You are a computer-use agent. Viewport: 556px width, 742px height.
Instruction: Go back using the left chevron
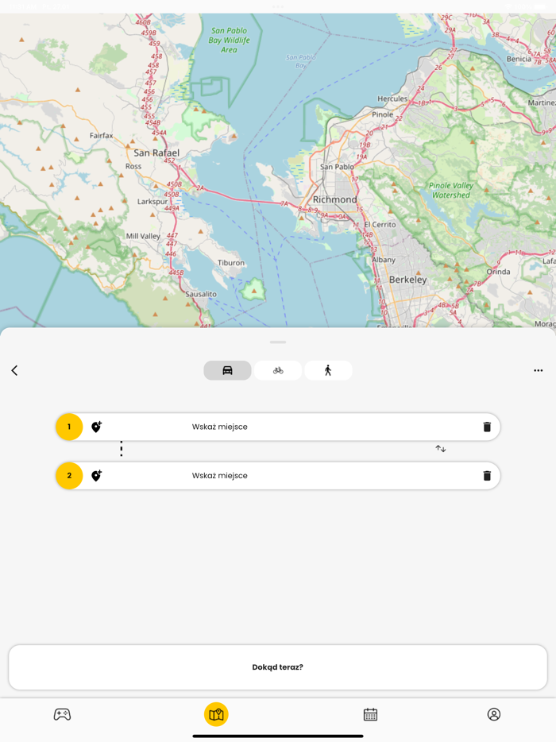point(14,370)
